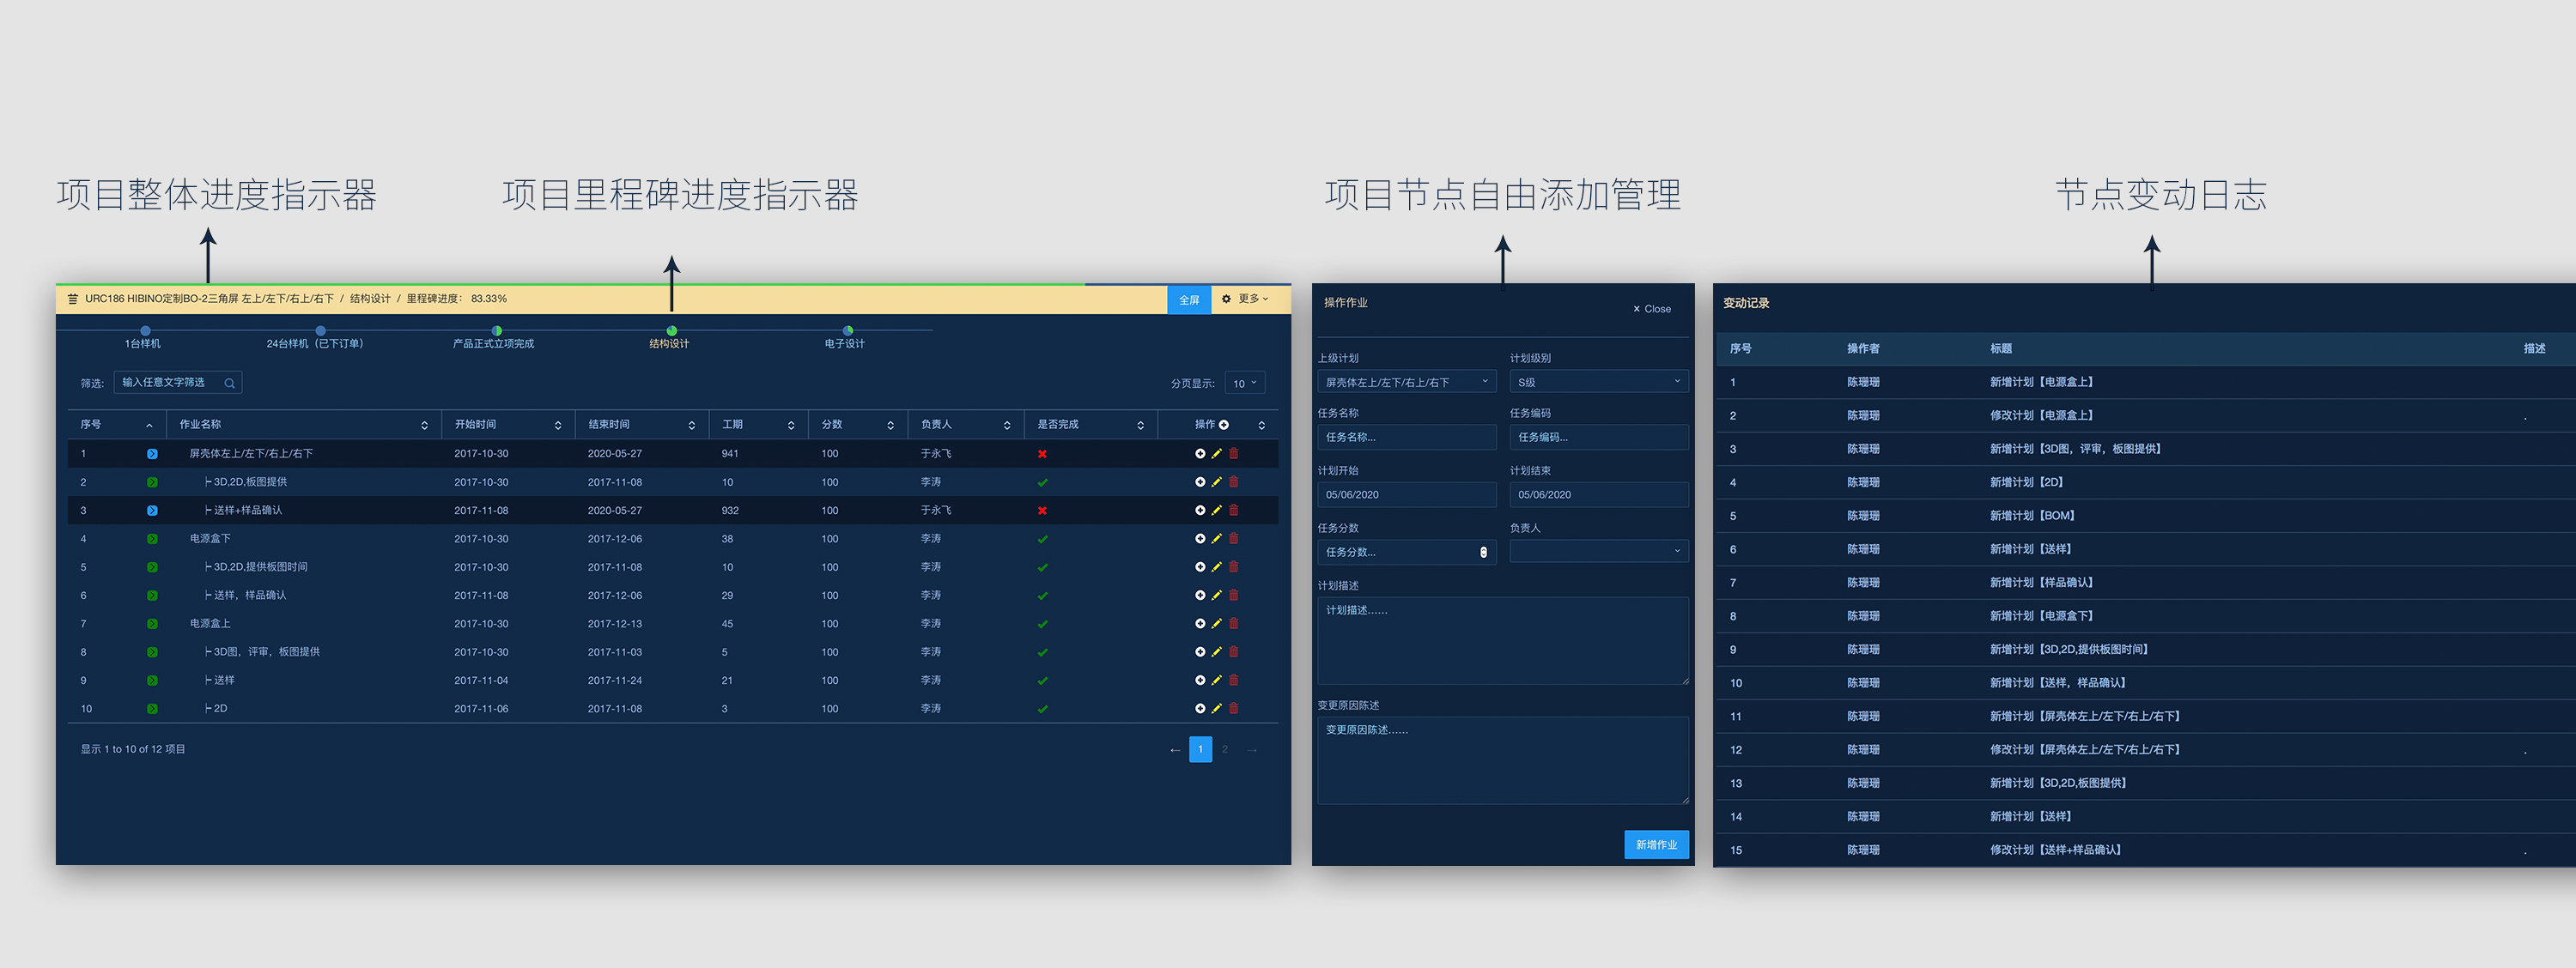This screenshot has width=2576, height=968.
Task: Delete row 2 with the trash icon
Action: (1233, 481)
